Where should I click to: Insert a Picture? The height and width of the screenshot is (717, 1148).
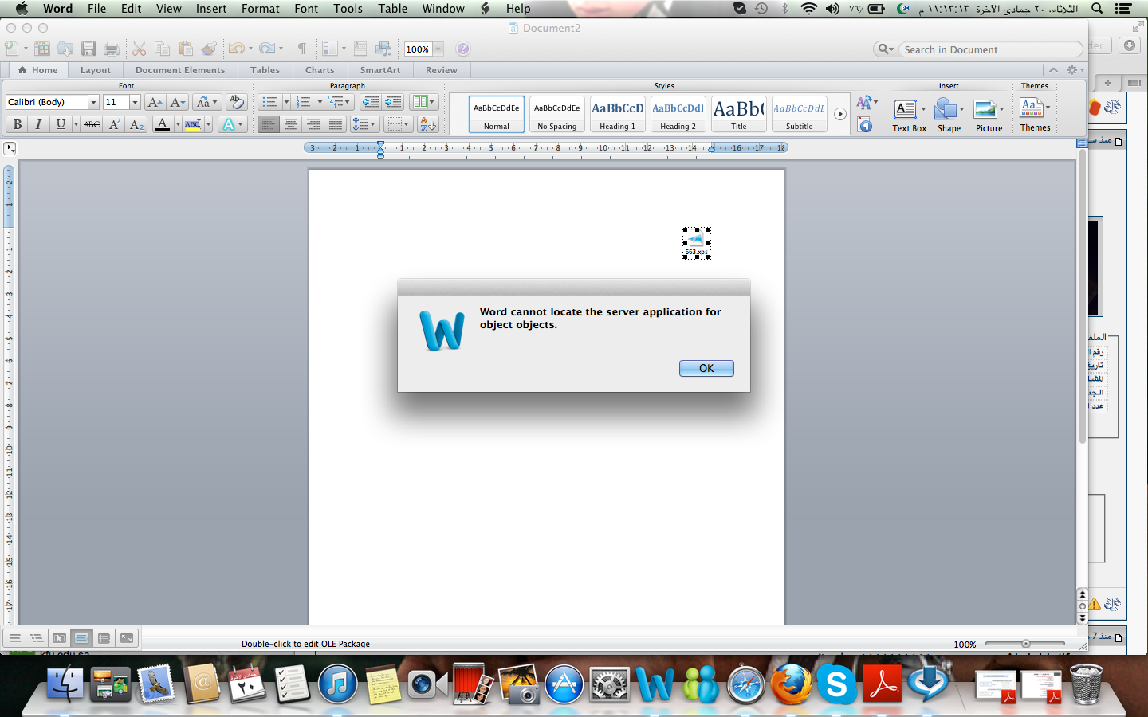[989, 116]
